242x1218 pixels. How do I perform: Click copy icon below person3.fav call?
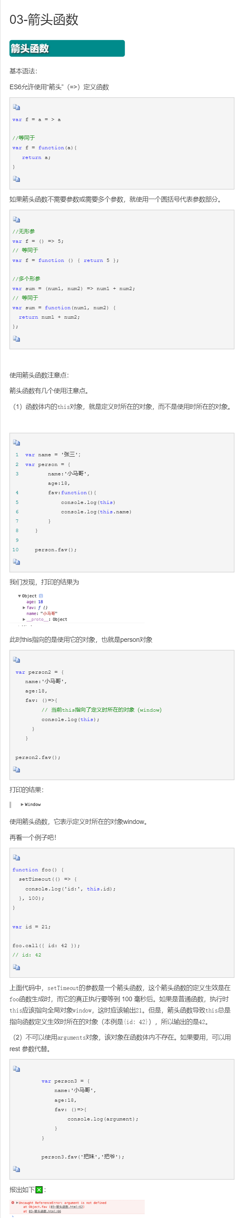click(17, 1169)
